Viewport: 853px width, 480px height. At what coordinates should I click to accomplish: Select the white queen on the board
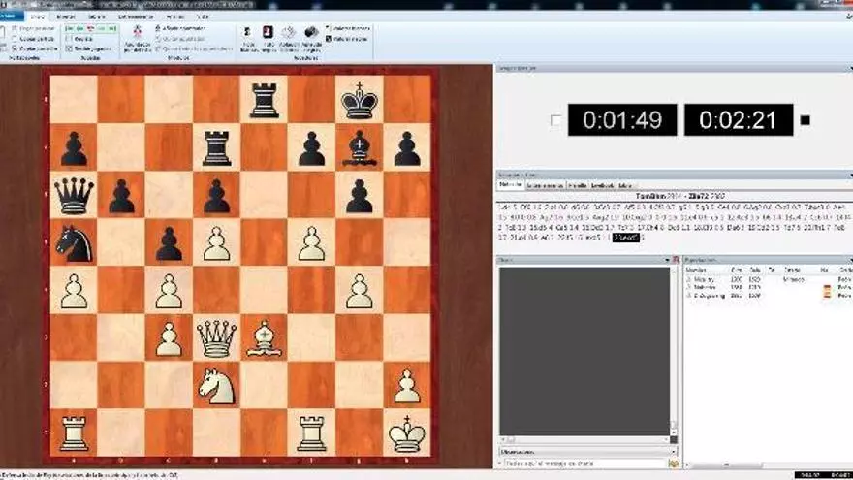[x=215, y=337]
